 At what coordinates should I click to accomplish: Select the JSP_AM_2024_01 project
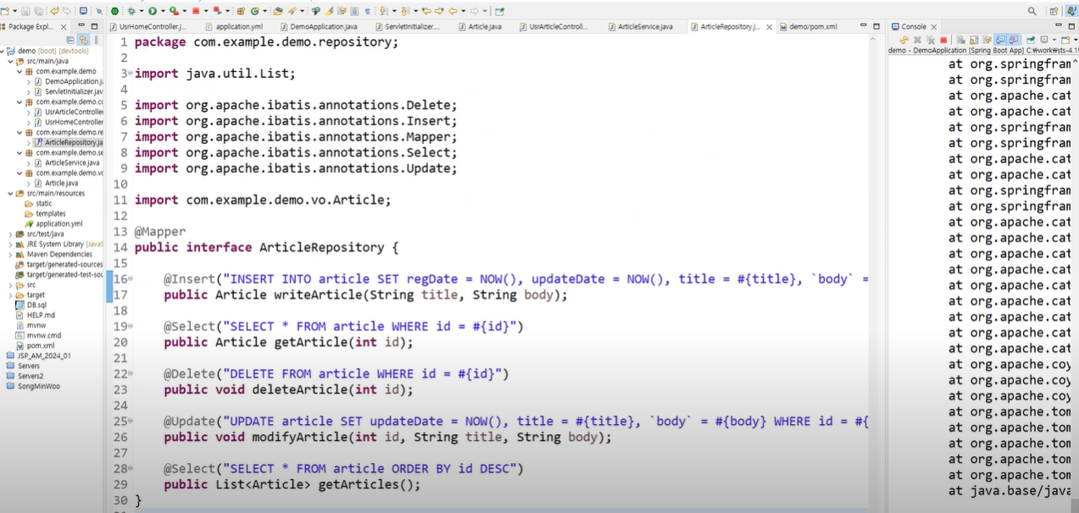pyautogui.click(x=44, y=356)
